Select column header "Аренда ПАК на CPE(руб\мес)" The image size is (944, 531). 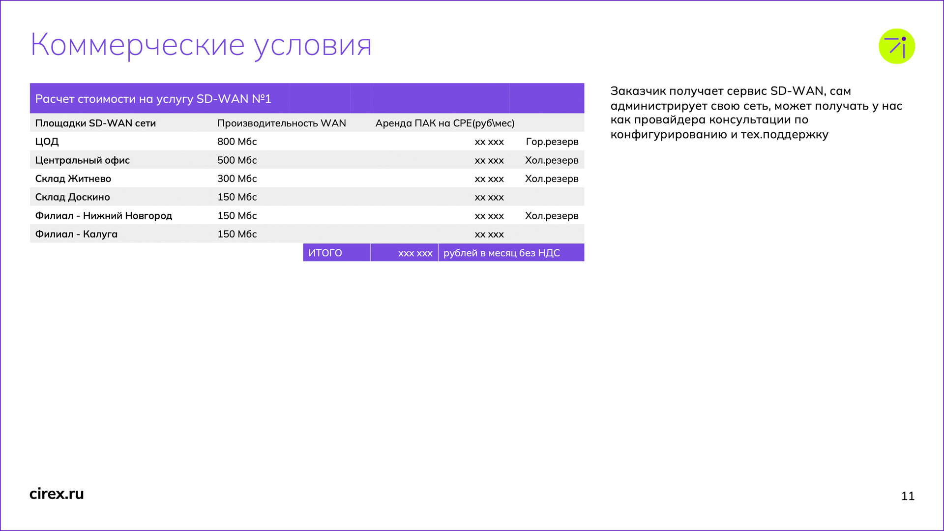pyautogui.click(x=445, y=123)
